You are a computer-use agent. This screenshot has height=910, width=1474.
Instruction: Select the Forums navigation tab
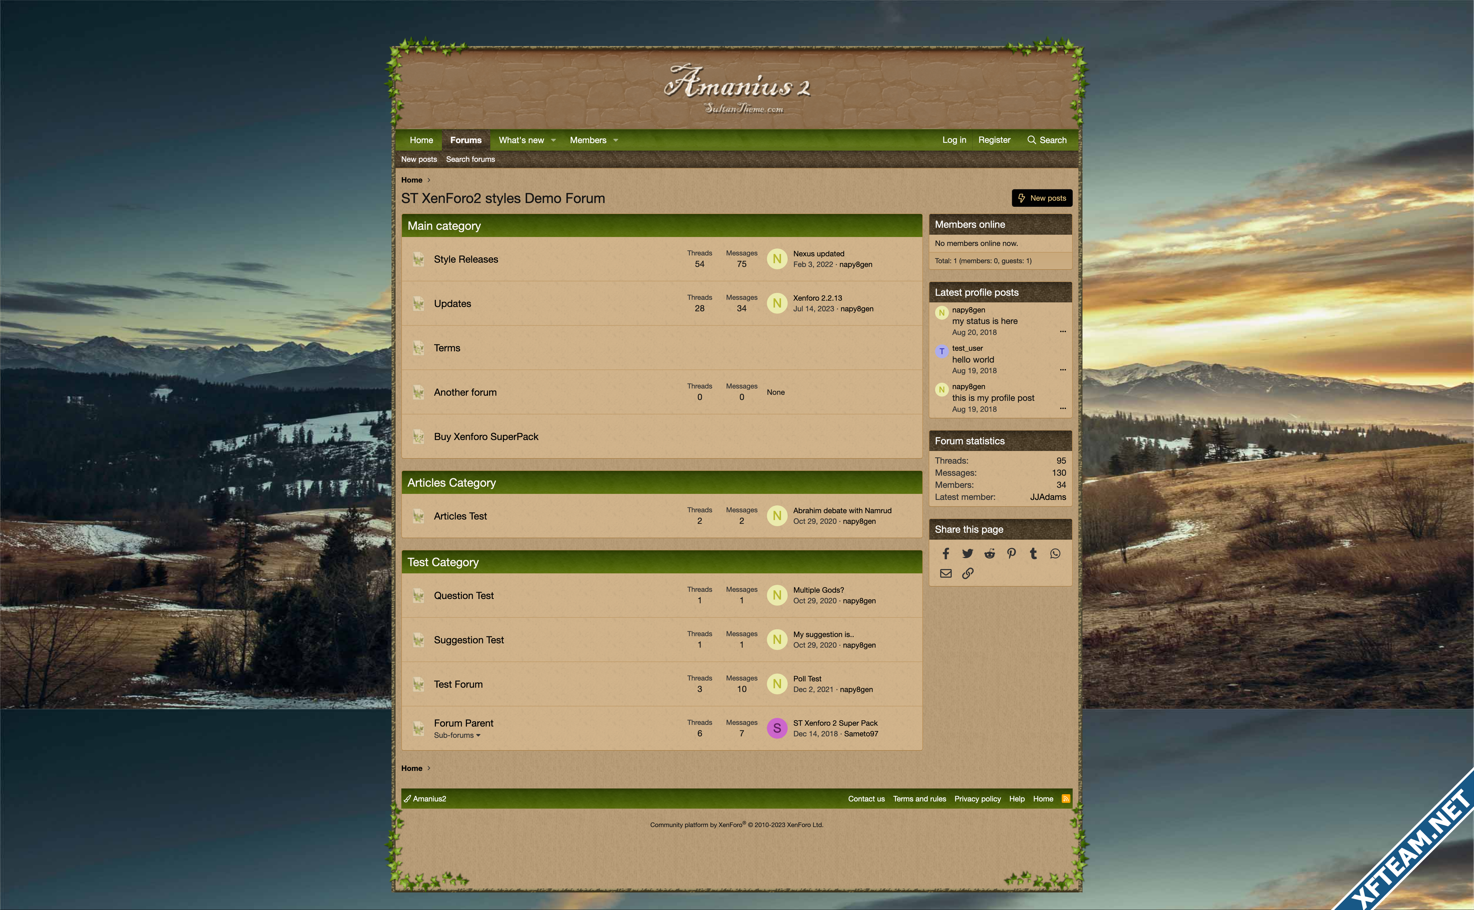click(466, 140)
